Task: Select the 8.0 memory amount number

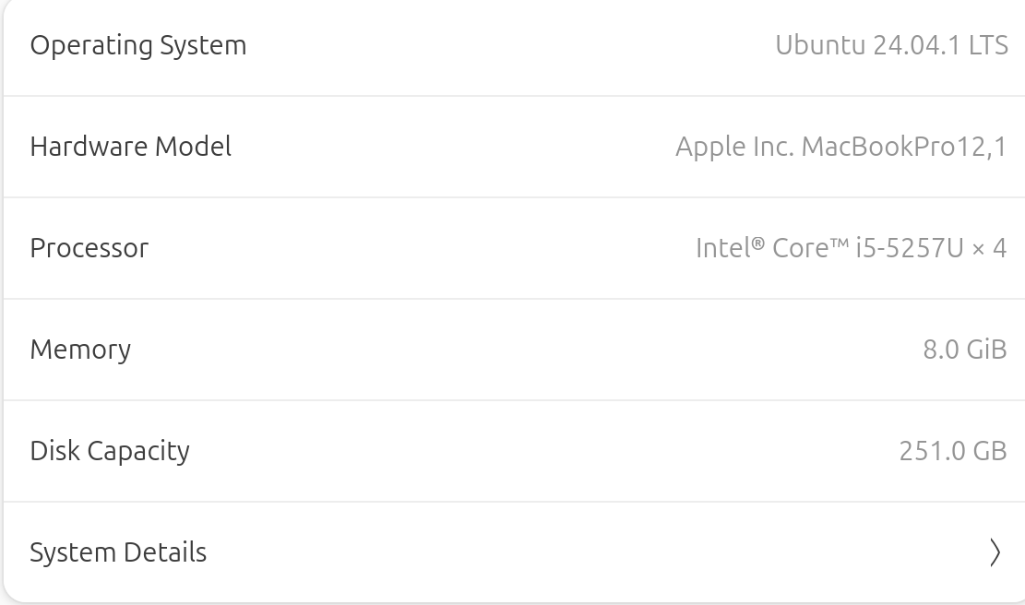Action: coord(941,350)
